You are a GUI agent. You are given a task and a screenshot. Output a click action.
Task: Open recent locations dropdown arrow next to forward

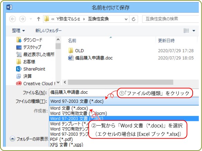coord(31,19)
